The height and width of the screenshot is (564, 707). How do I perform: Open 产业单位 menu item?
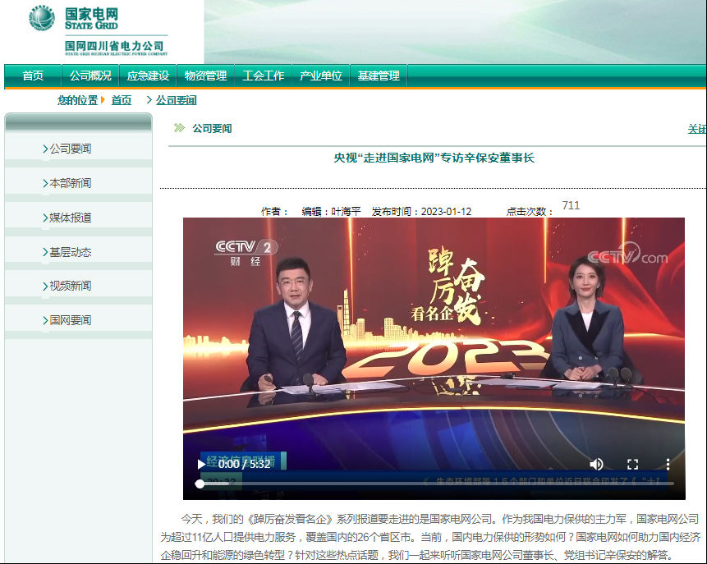click(x=321, y=76)
